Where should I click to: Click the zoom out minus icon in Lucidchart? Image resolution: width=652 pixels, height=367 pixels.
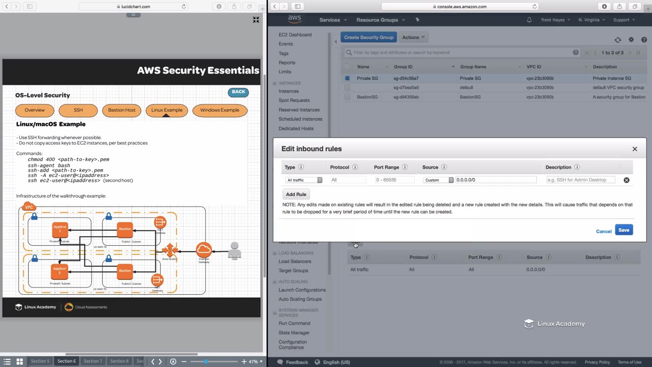pos(184,361)
